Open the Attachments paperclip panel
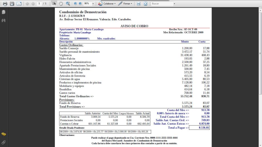The height and width of the screenshot is (147, 262). tap(4, 142)
